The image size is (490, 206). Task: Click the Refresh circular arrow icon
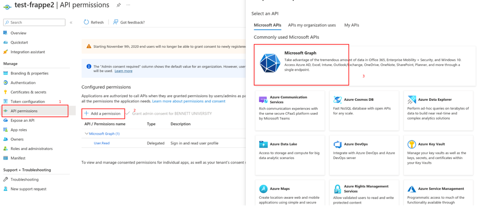click(86, 22)
